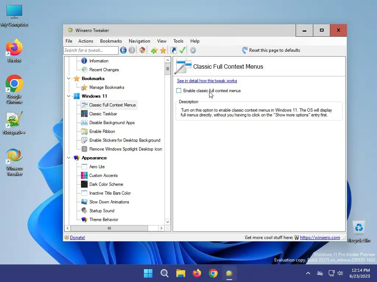Click the Theme Behavior icon
Image resolution: width=377 pixels, height=282 pixels.
pyautogui.click(x=84, y=220)
